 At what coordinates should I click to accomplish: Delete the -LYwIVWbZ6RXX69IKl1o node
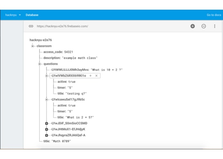97,76
